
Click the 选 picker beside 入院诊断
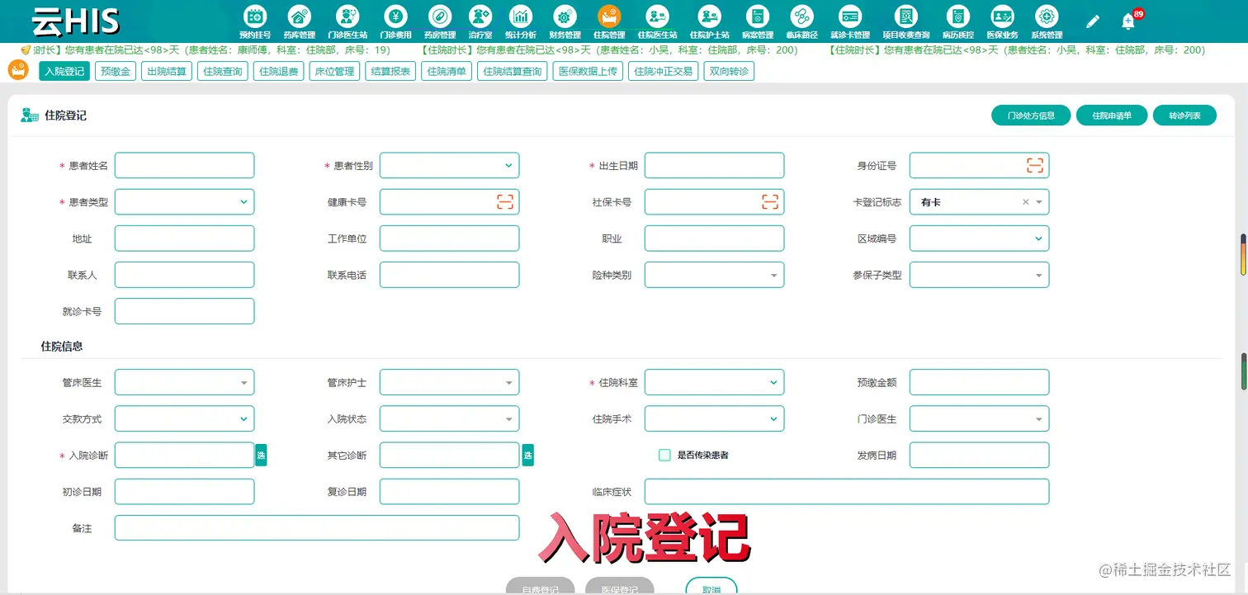[x=262, y=455]
